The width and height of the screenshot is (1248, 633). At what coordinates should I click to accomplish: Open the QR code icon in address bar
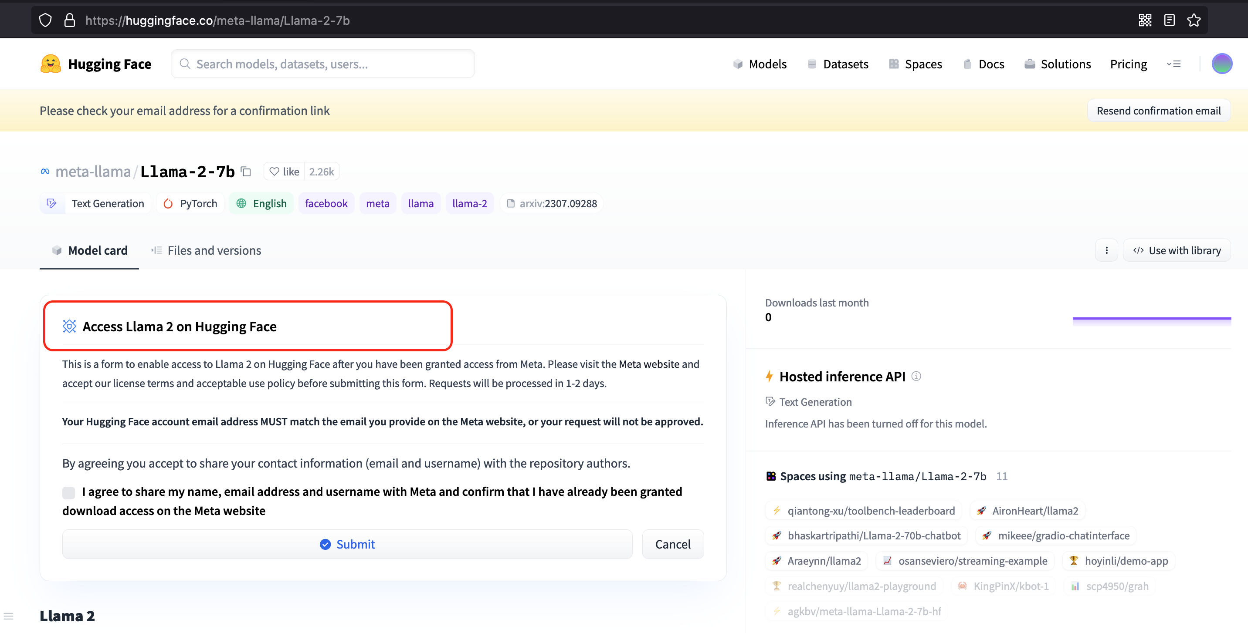[1145, 20]
